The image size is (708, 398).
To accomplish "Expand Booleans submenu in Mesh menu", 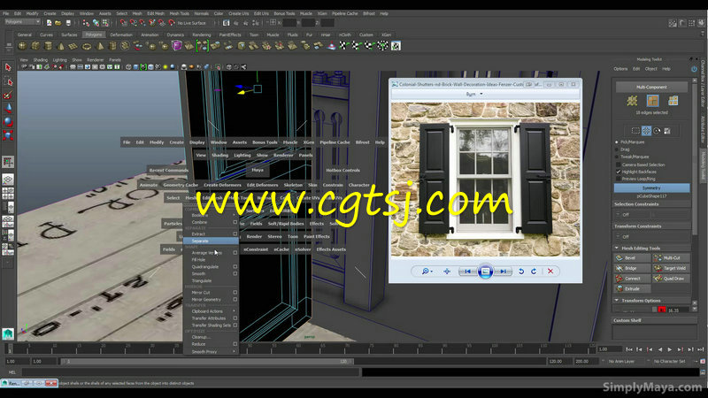I will point(212,215).
